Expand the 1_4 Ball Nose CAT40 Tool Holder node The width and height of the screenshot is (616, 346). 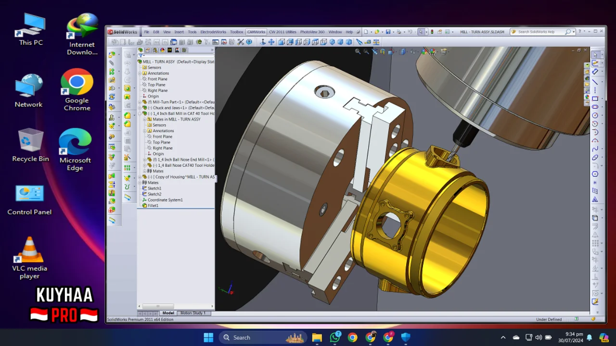pos(145,165)
